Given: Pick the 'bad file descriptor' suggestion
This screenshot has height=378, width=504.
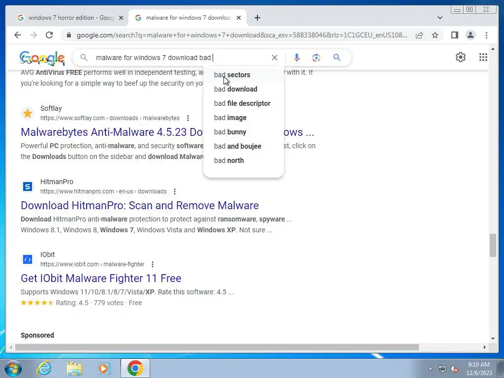Looking at the screenshot, I should coord(243,103).
